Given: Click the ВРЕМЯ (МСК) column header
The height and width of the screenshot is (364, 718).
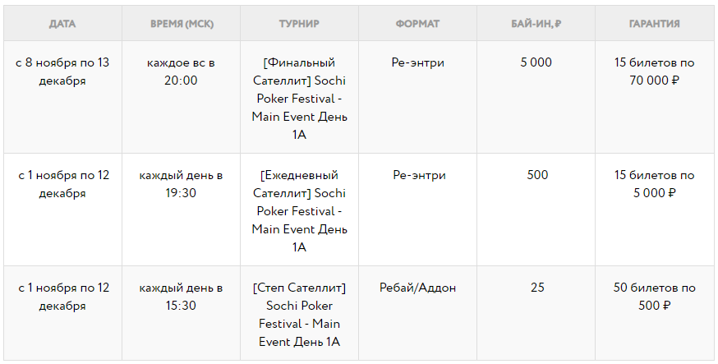Looking at the screenshot, I should click(181, 24).
